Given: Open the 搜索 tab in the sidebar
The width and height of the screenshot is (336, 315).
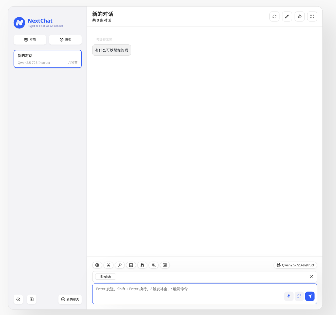Looking at the screenshot, I should point(65,40).
